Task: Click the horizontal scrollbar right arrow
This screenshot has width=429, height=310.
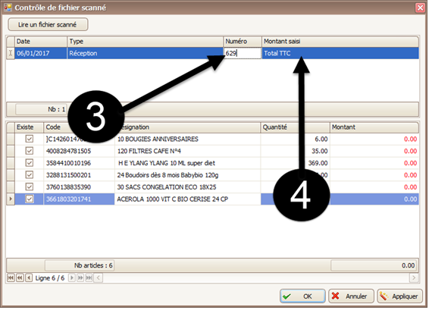Action: click(414, 278)
